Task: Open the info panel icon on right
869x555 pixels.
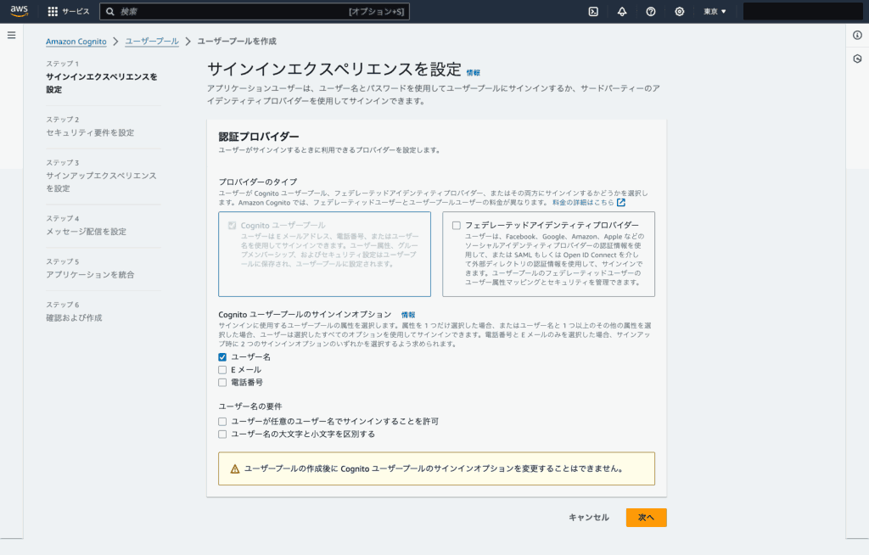Action: 857,35
